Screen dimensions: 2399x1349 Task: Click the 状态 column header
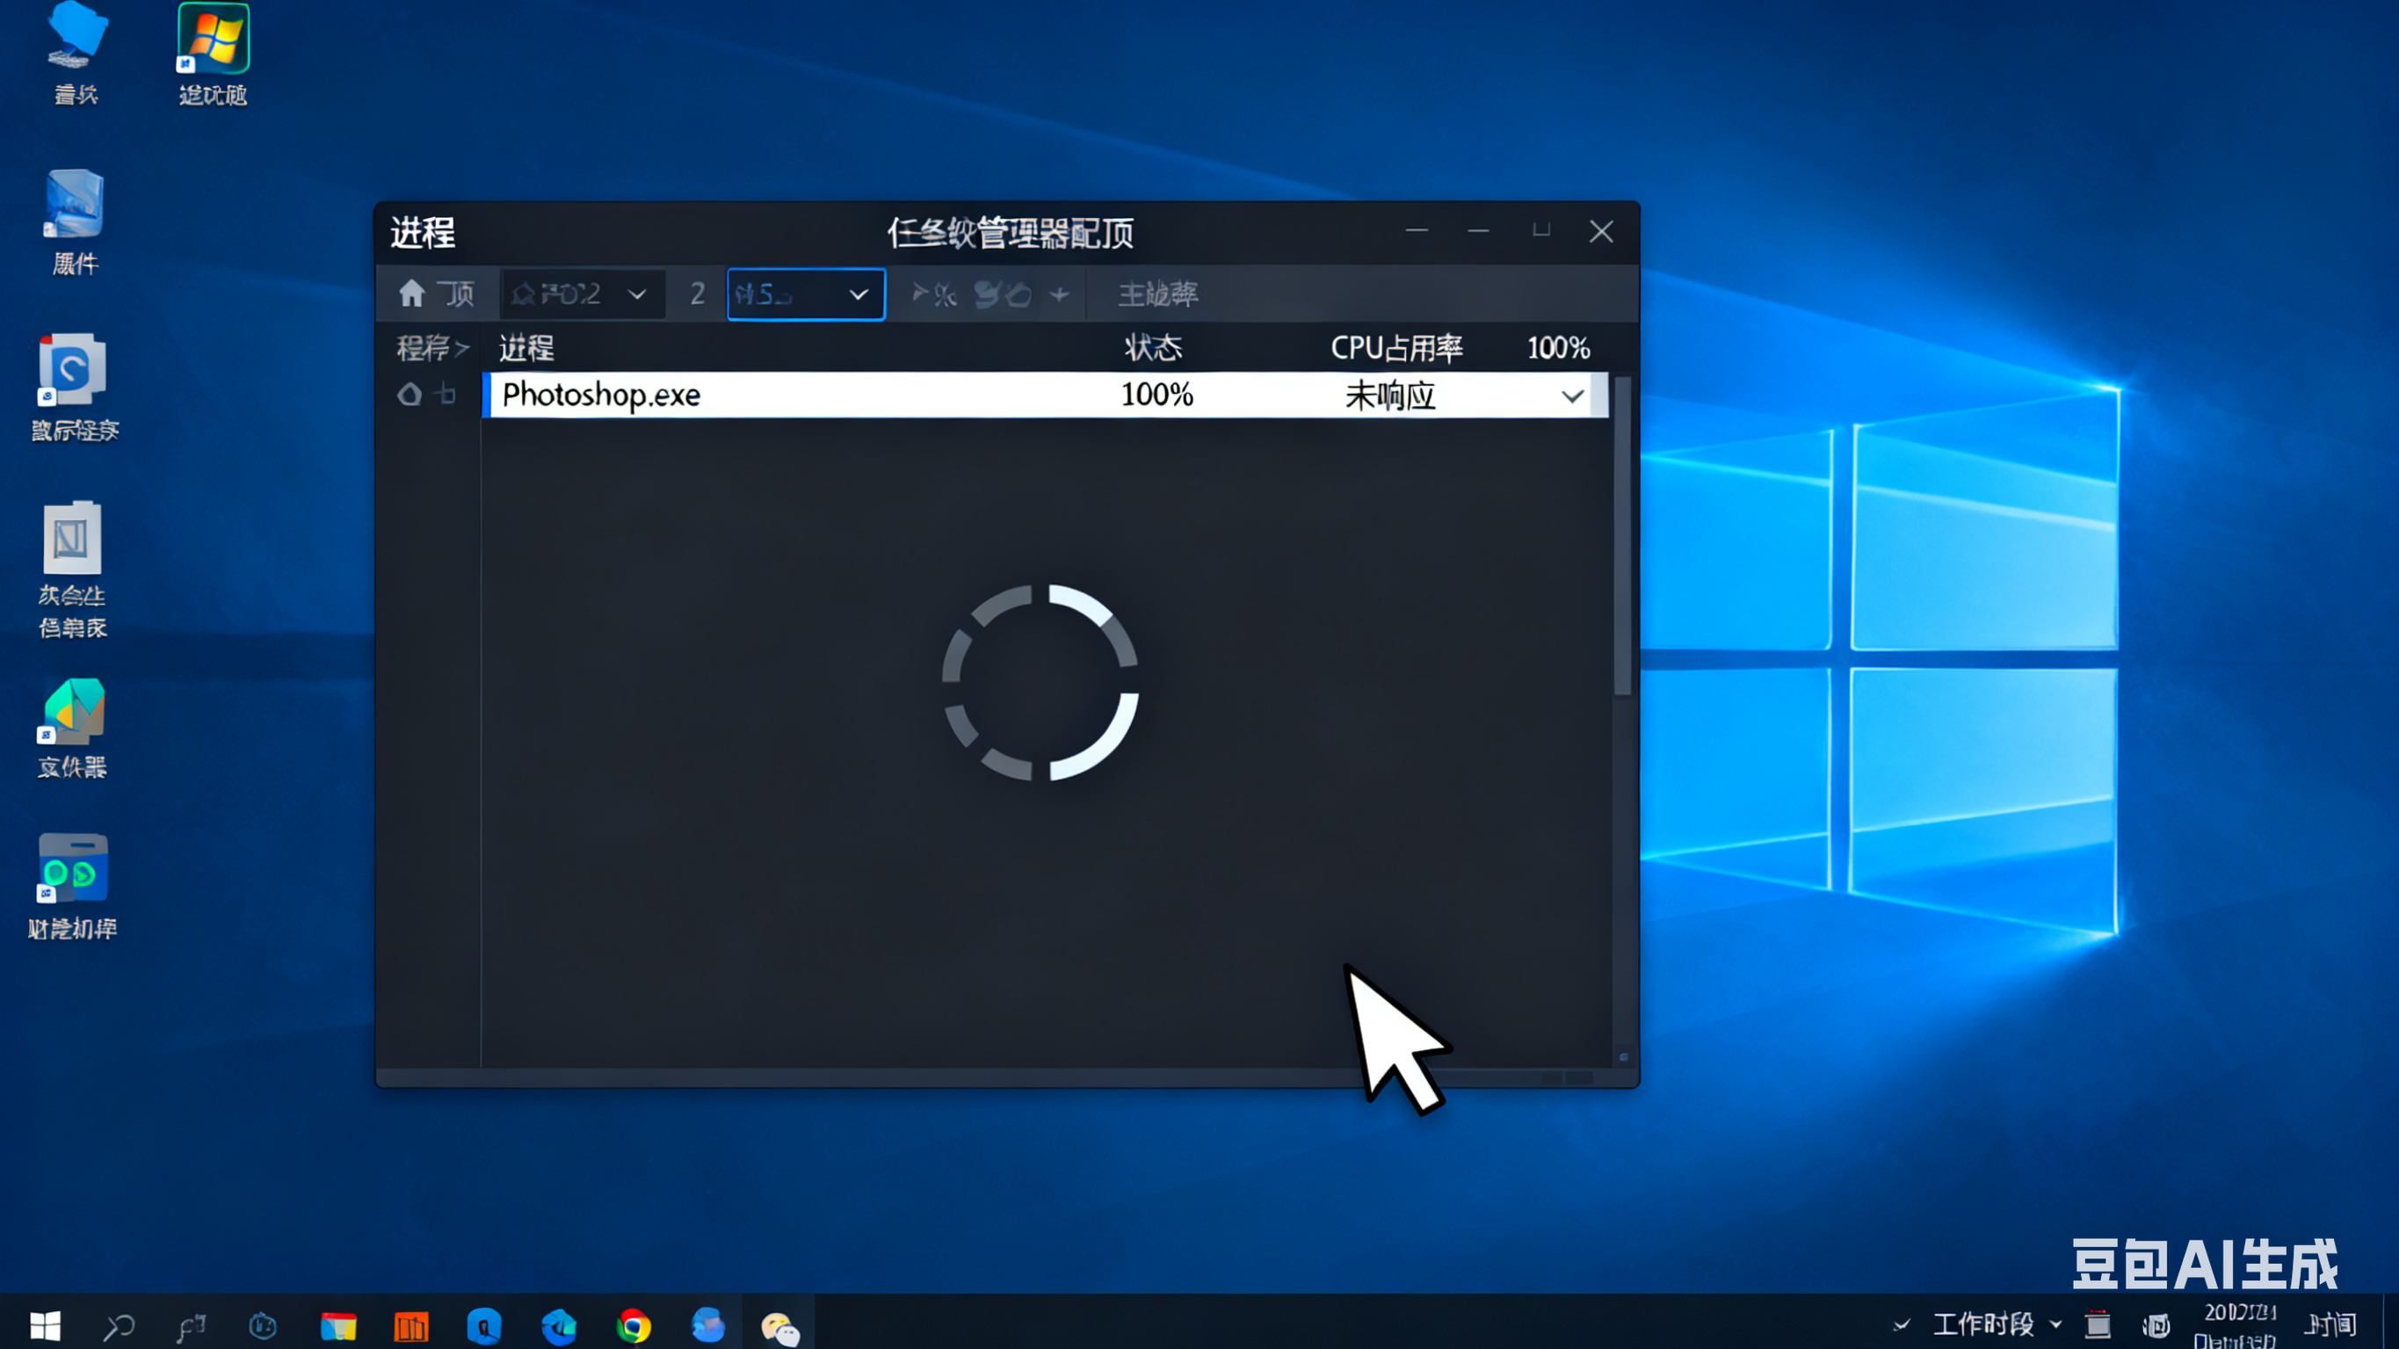(x=1153, y=348)
